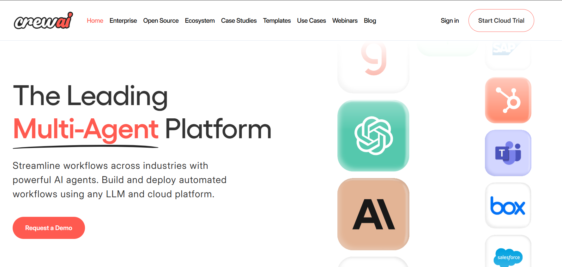This screenshot has height=267, width=562.
Task: Select Ecosystem in the navigation bar
Action: 200,21
